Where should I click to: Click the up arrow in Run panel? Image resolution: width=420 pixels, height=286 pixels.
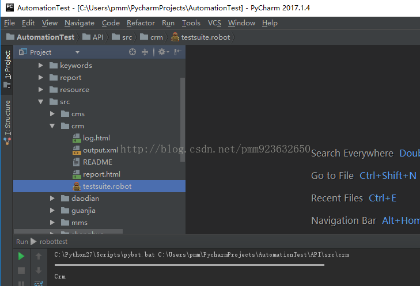coord(39,256)
